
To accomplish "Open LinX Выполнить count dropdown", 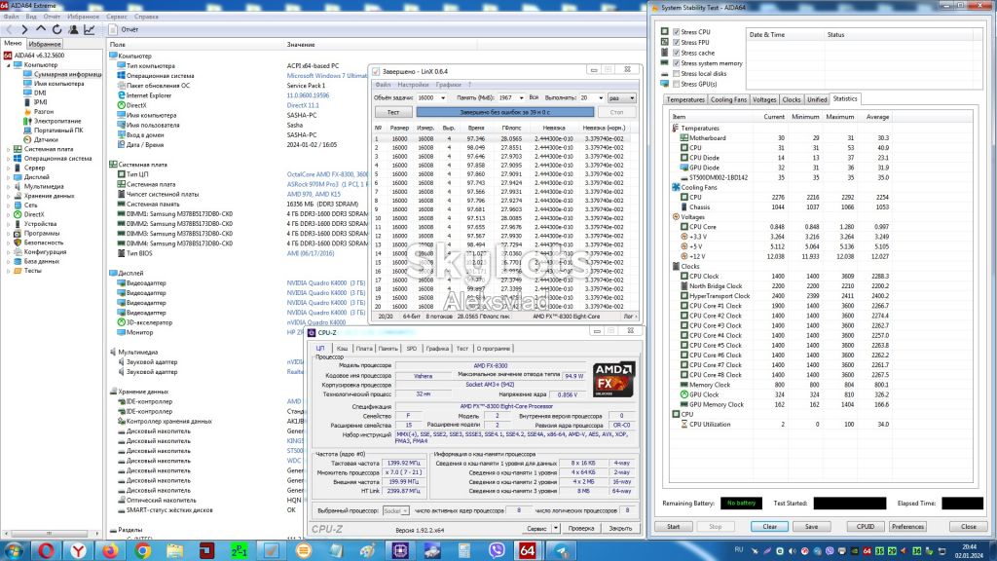I will (x=600, y=98).
